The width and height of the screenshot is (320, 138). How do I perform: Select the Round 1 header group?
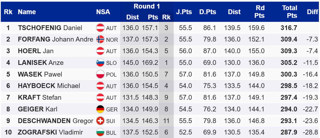(x=147, y=6)
